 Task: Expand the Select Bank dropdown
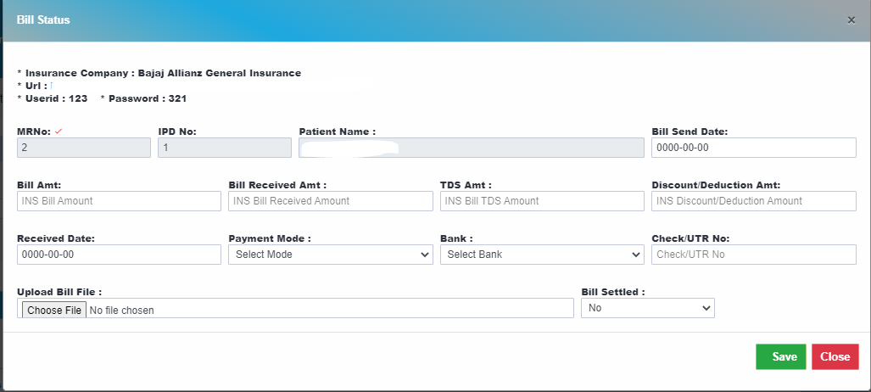click(542, 254)
